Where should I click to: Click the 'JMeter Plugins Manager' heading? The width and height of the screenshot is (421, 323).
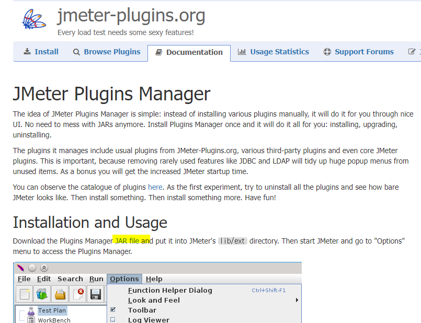[x=111, y=94]
